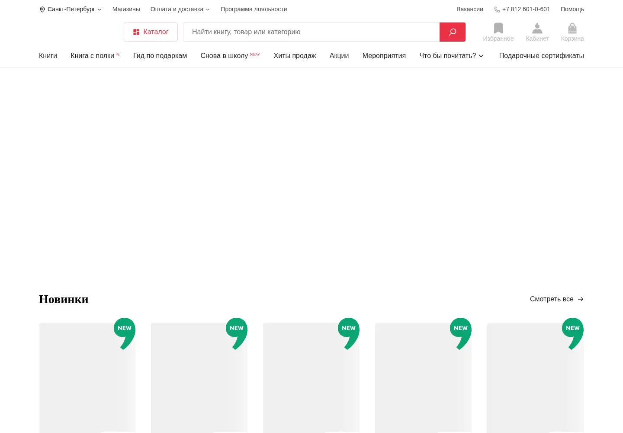Open the Помощь link

(x=572, y=9)
